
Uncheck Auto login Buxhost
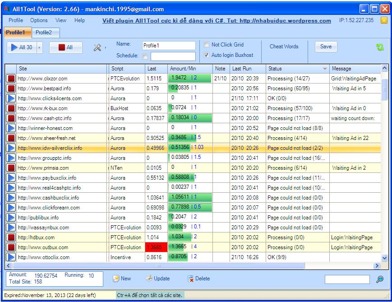[207, 55]
